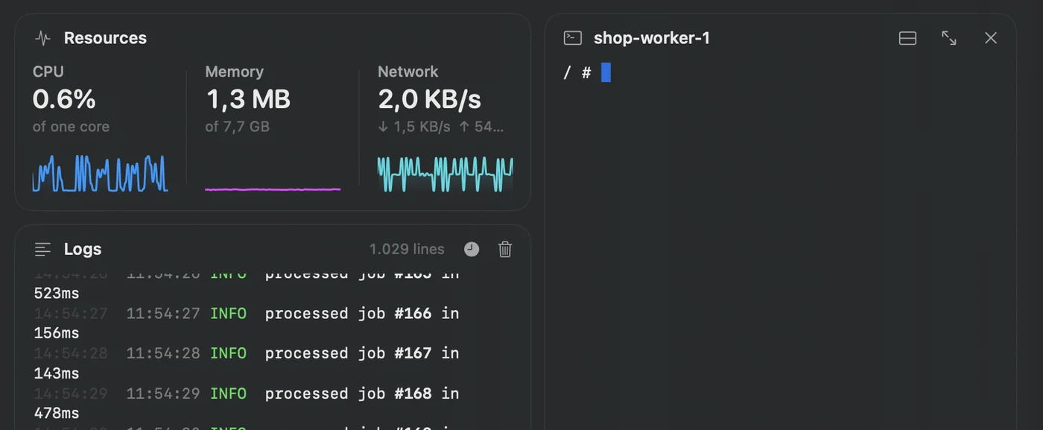
Task: Focus the terminal prompt input
Action: [x=606, y=72]
